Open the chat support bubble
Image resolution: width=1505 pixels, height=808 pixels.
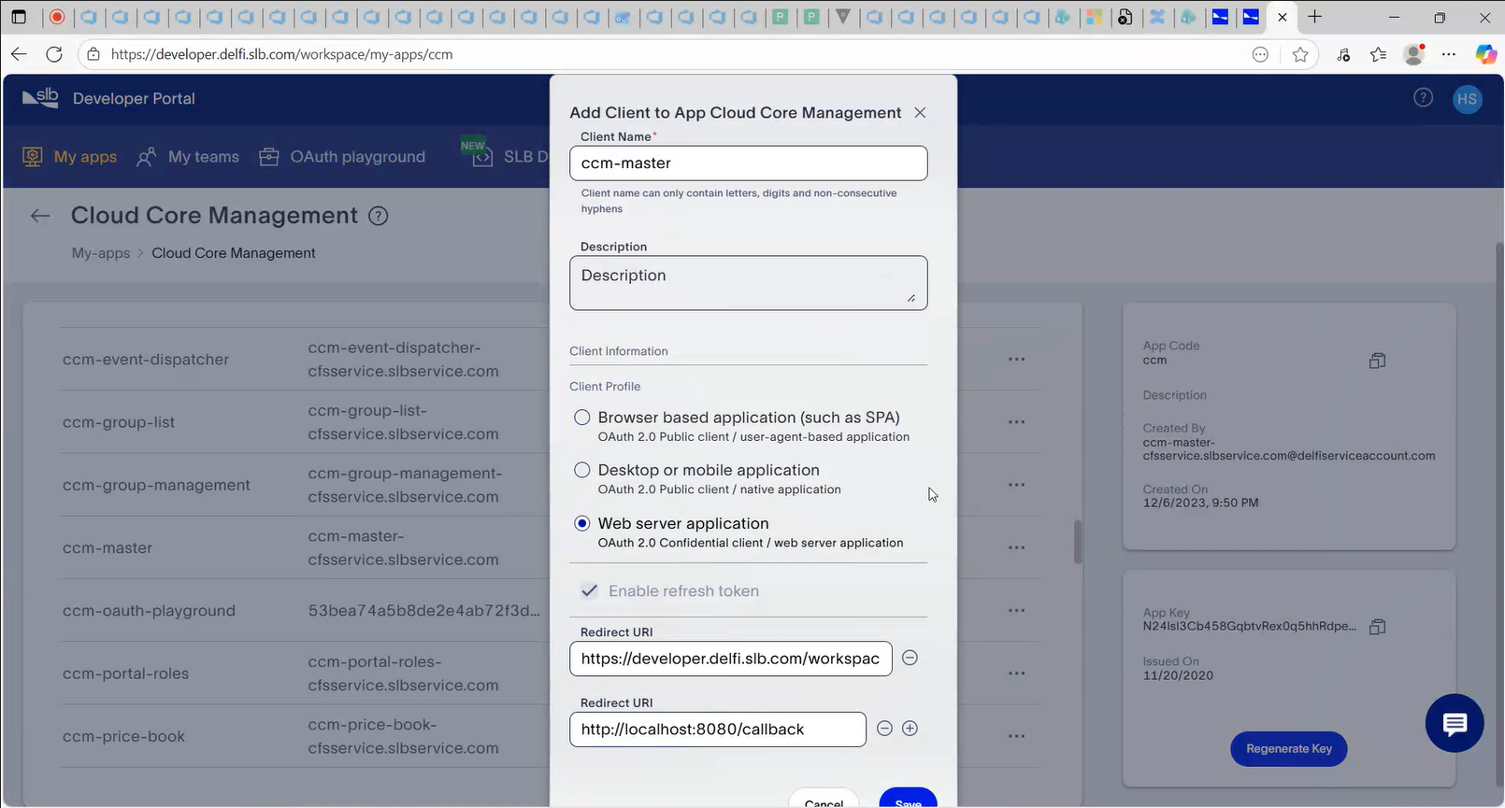tap(1455, 723)
